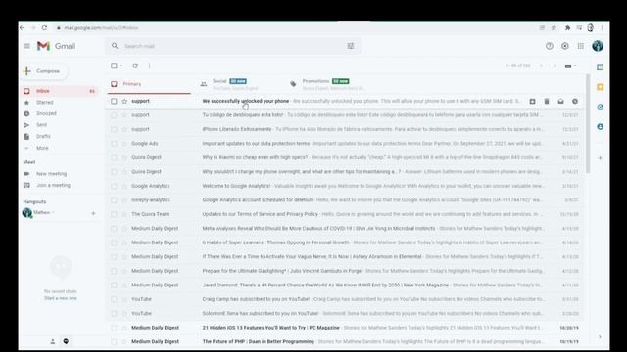Open the Tasks side panel icon

point(600,107)
